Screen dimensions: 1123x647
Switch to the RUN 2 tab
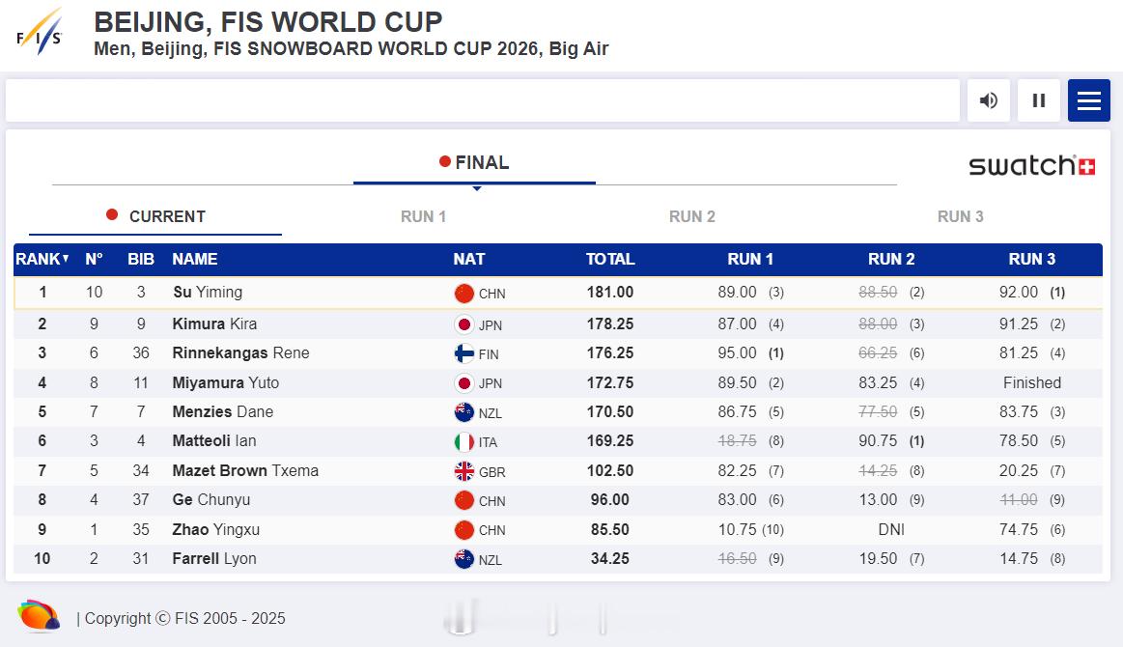tap(691, 216)
